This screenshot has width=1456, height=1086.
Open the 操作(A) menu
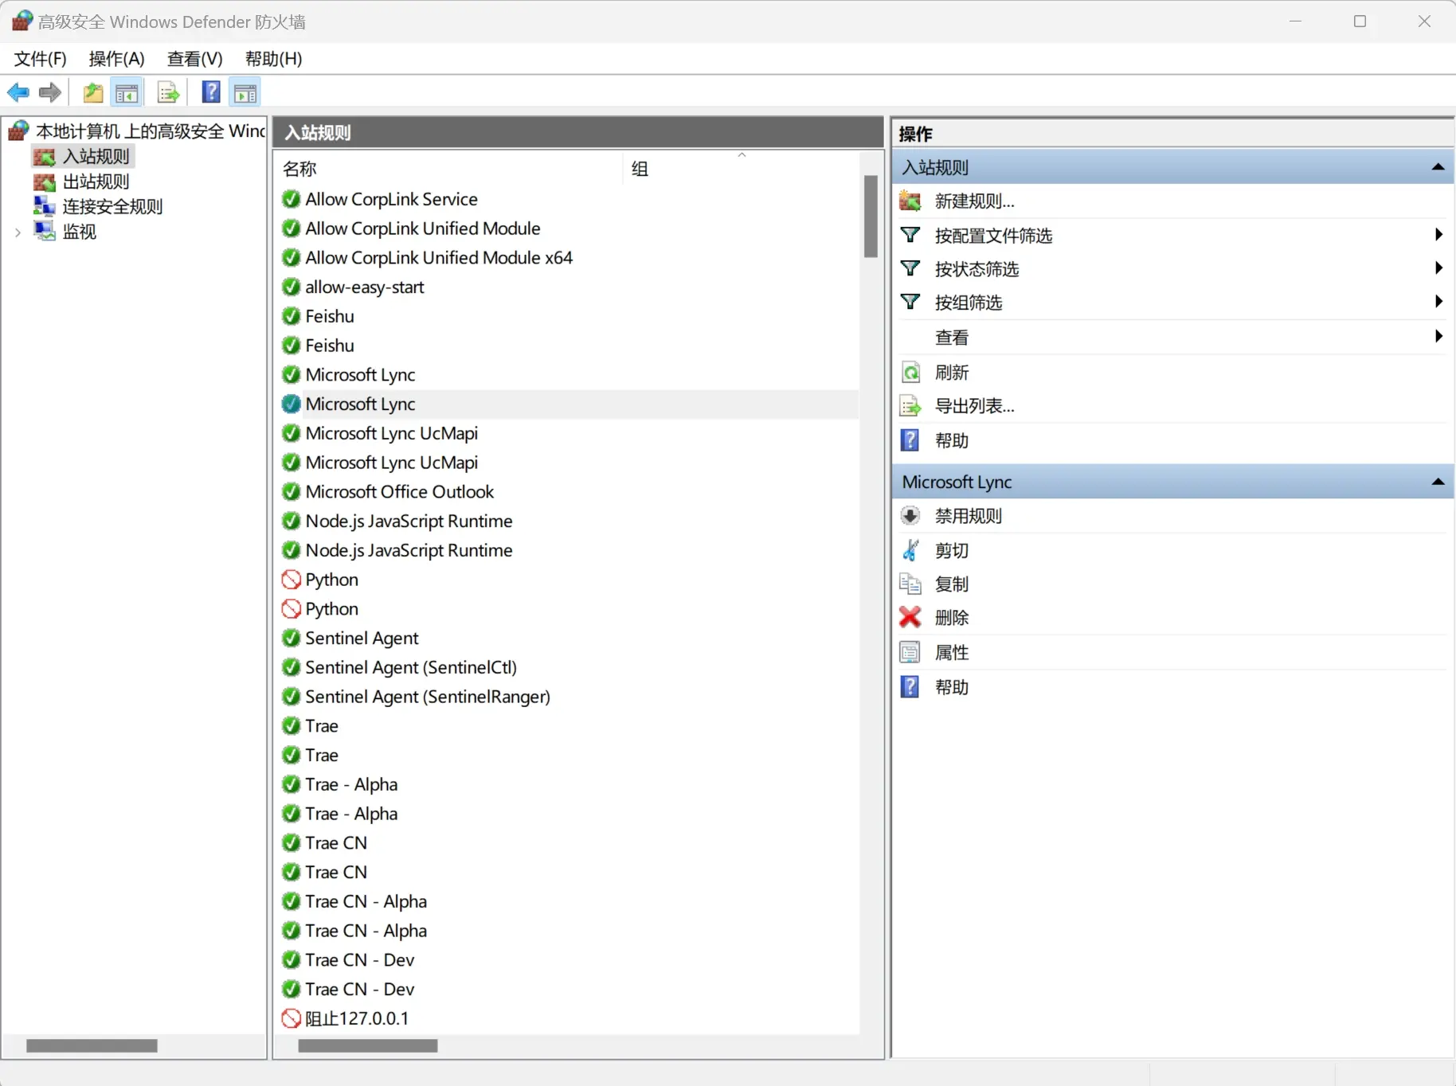[x=116, y=59]
